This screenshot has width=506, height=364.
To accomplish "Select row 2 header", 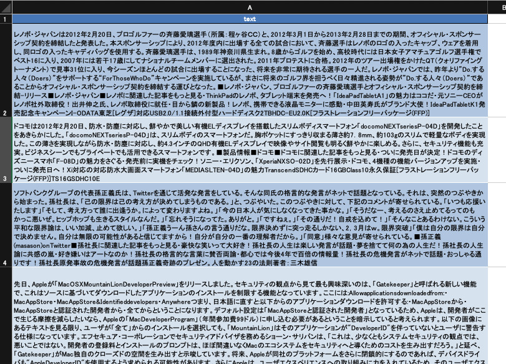I will click(6, 71).
